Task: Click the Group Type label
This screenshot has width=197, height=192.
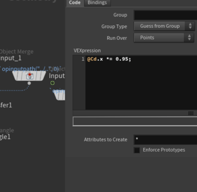Action: click(x=114, y=27)
